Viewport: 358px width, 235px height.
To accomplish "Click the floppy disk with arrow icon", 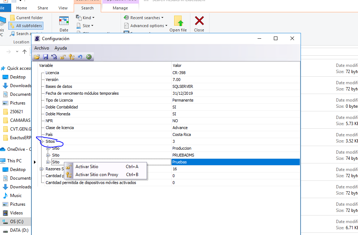I will coord(54,57).
